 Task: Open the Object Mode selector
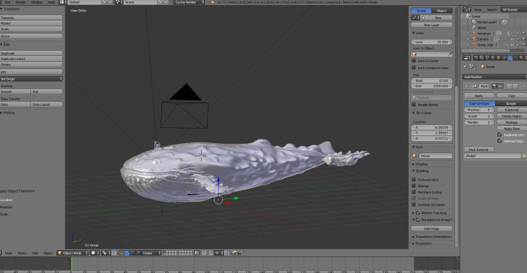72,253
